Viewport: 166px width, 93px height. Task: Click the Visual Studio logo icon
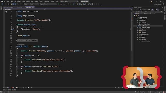click(x=2, y=1)
